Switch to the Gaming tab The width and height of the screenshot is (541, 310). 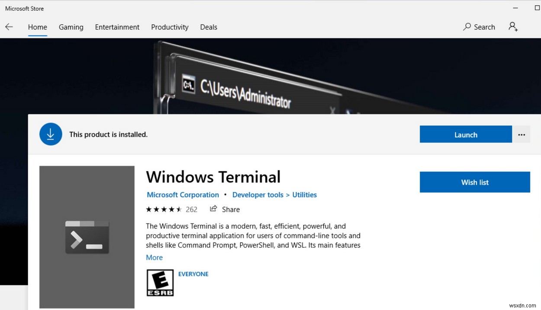pos(71,27)
